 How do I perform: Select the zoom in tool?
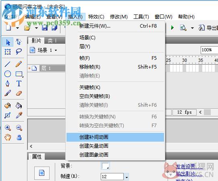pos(8,128)
